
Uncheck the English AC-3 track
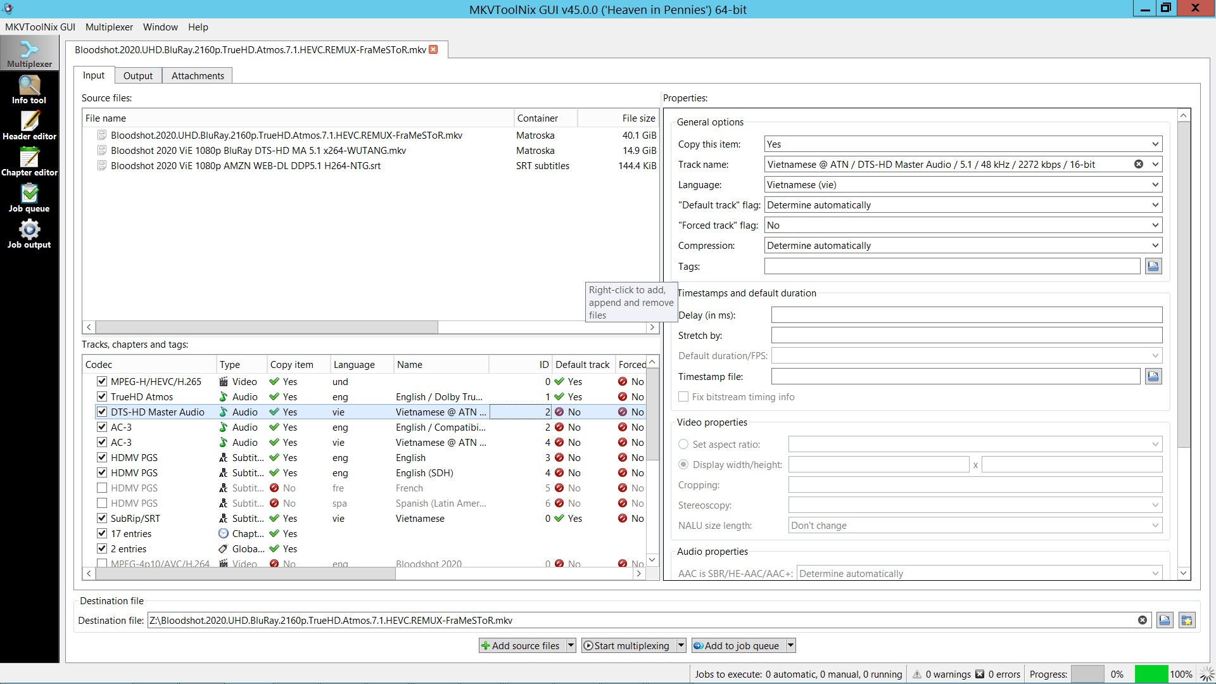[x=102, y=427]
